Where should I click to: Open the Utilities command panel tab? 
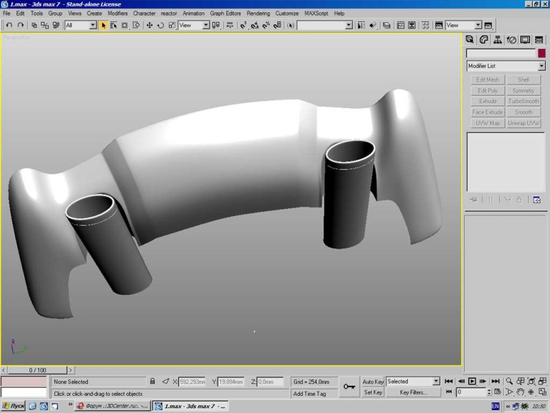pos(539,40)
